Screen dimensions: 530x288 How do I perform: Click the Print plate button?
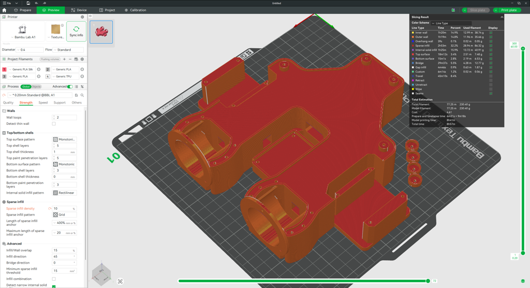click(x=509, y=10)
